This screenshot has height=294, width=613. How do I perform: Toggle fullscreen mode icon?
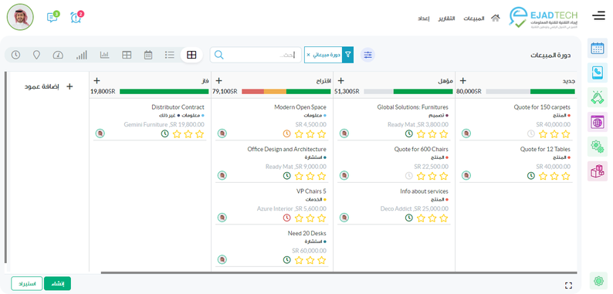pyautogui.click(x=569, y=286)
